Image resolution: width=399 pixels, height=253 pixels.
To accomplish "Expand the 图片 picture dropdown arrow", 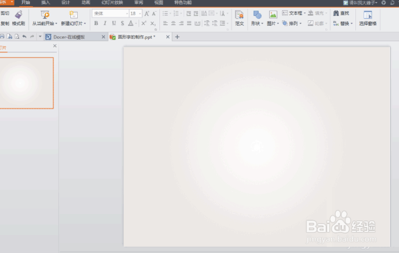I will (278, 24).
